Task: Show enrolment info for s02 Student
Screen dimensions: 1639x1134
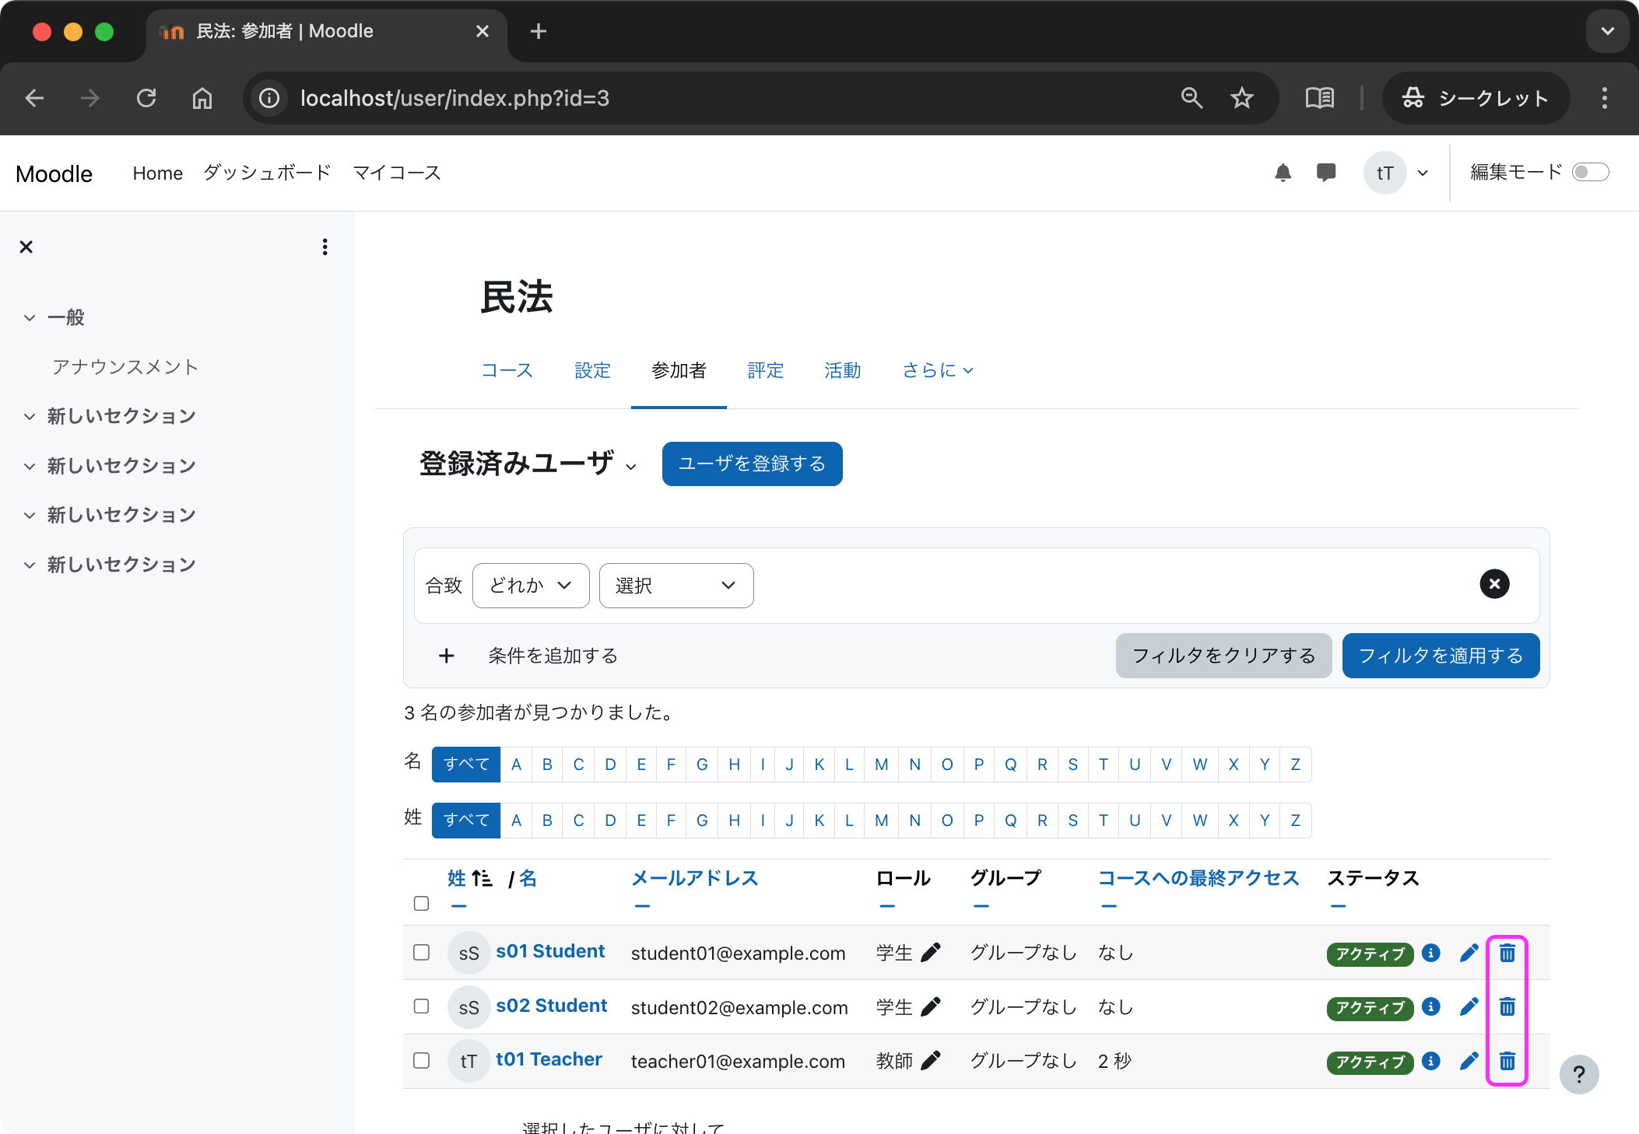Action: click(x=1430, y=1006)
